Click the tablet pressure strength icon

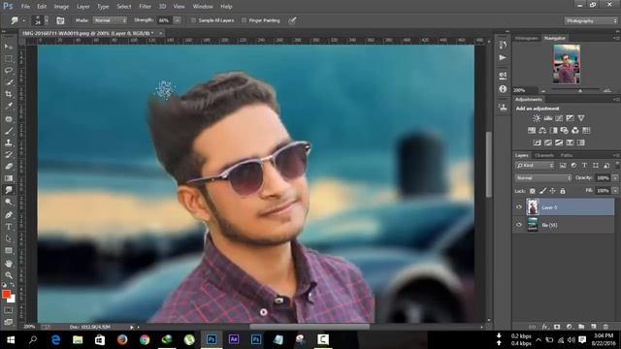coord(292,20)
